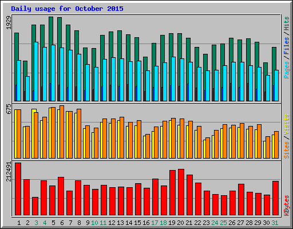Select weekend day 11 label

(103, 223)
